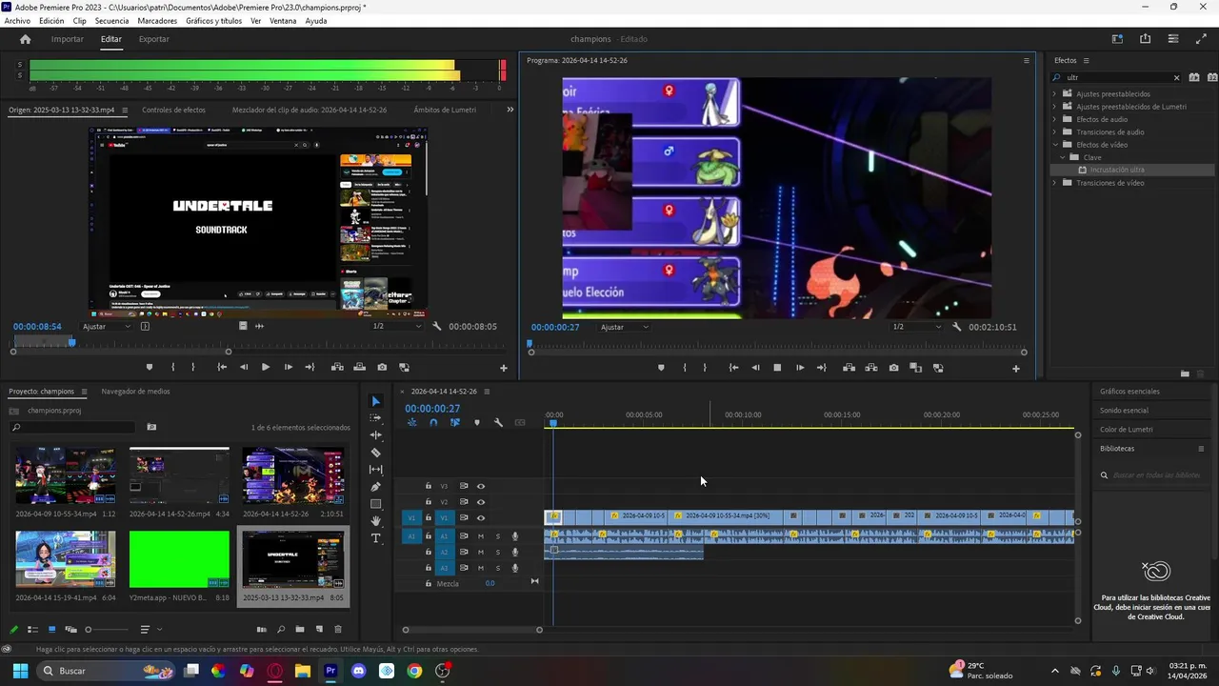Toggle Snap in Timeline magnet icon

pyautogui.click(x=433, y=422)
